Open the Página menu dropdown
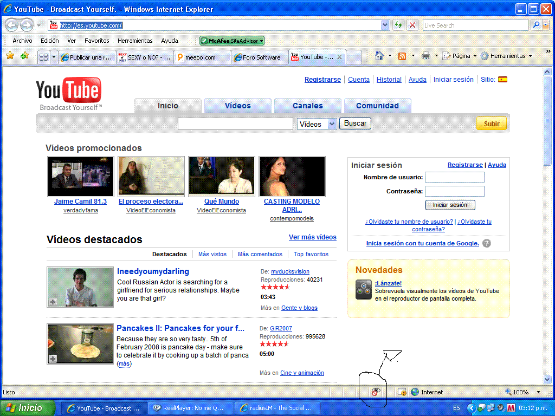555x416 pixels. [475, 56]
